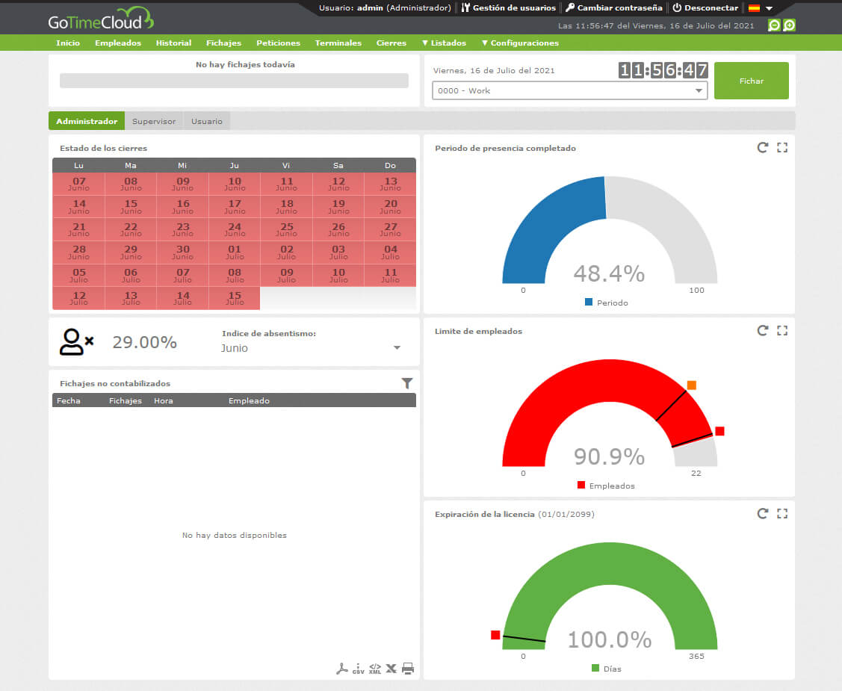Open the 0000 - Work incidence dropdown
Image resolution: width=842 pixels, height=691 pixels.
(570, 90)
